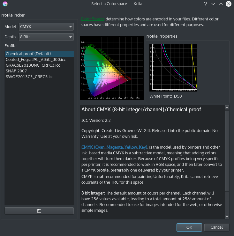Viewport: 234px width, 236px height.
Task: Click the folder icon to import a profile
Action: 39,211
